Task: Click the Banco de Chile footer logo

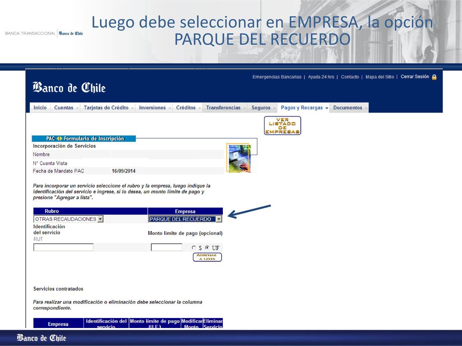Action: tap(41, 337)
